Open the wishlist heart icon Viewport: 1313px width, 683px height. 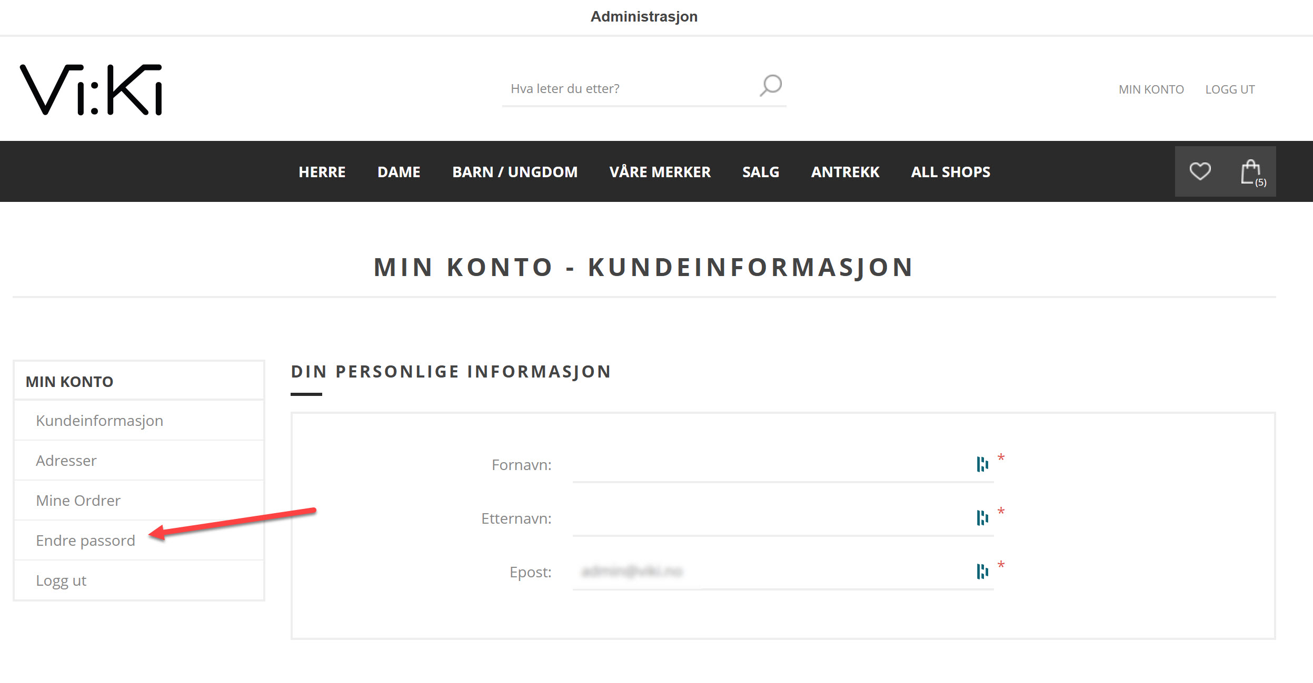coord(1199,170)
